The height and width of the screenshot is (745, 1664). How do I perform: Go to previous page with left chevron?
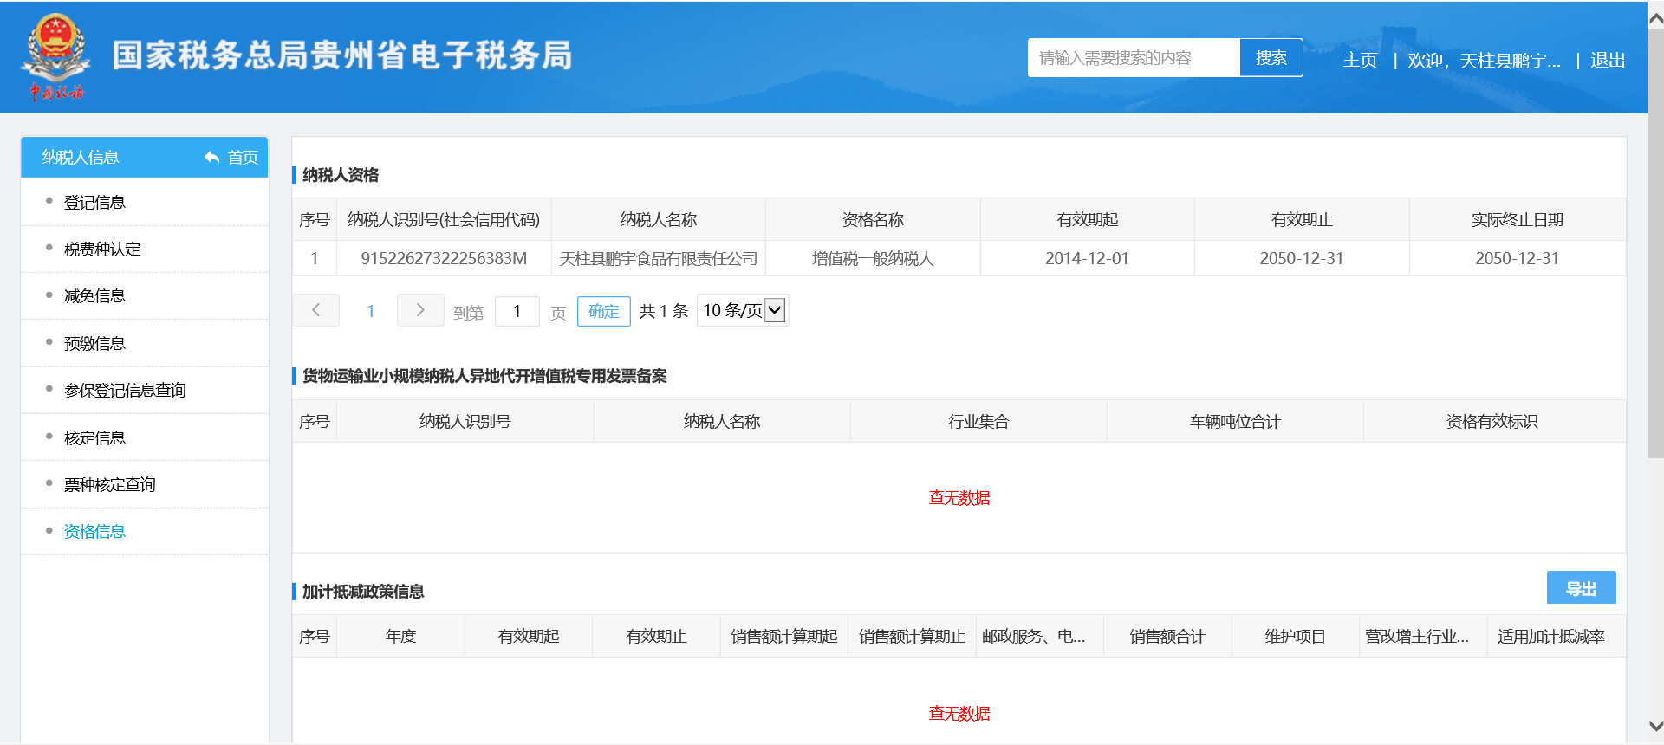point(315,310)
